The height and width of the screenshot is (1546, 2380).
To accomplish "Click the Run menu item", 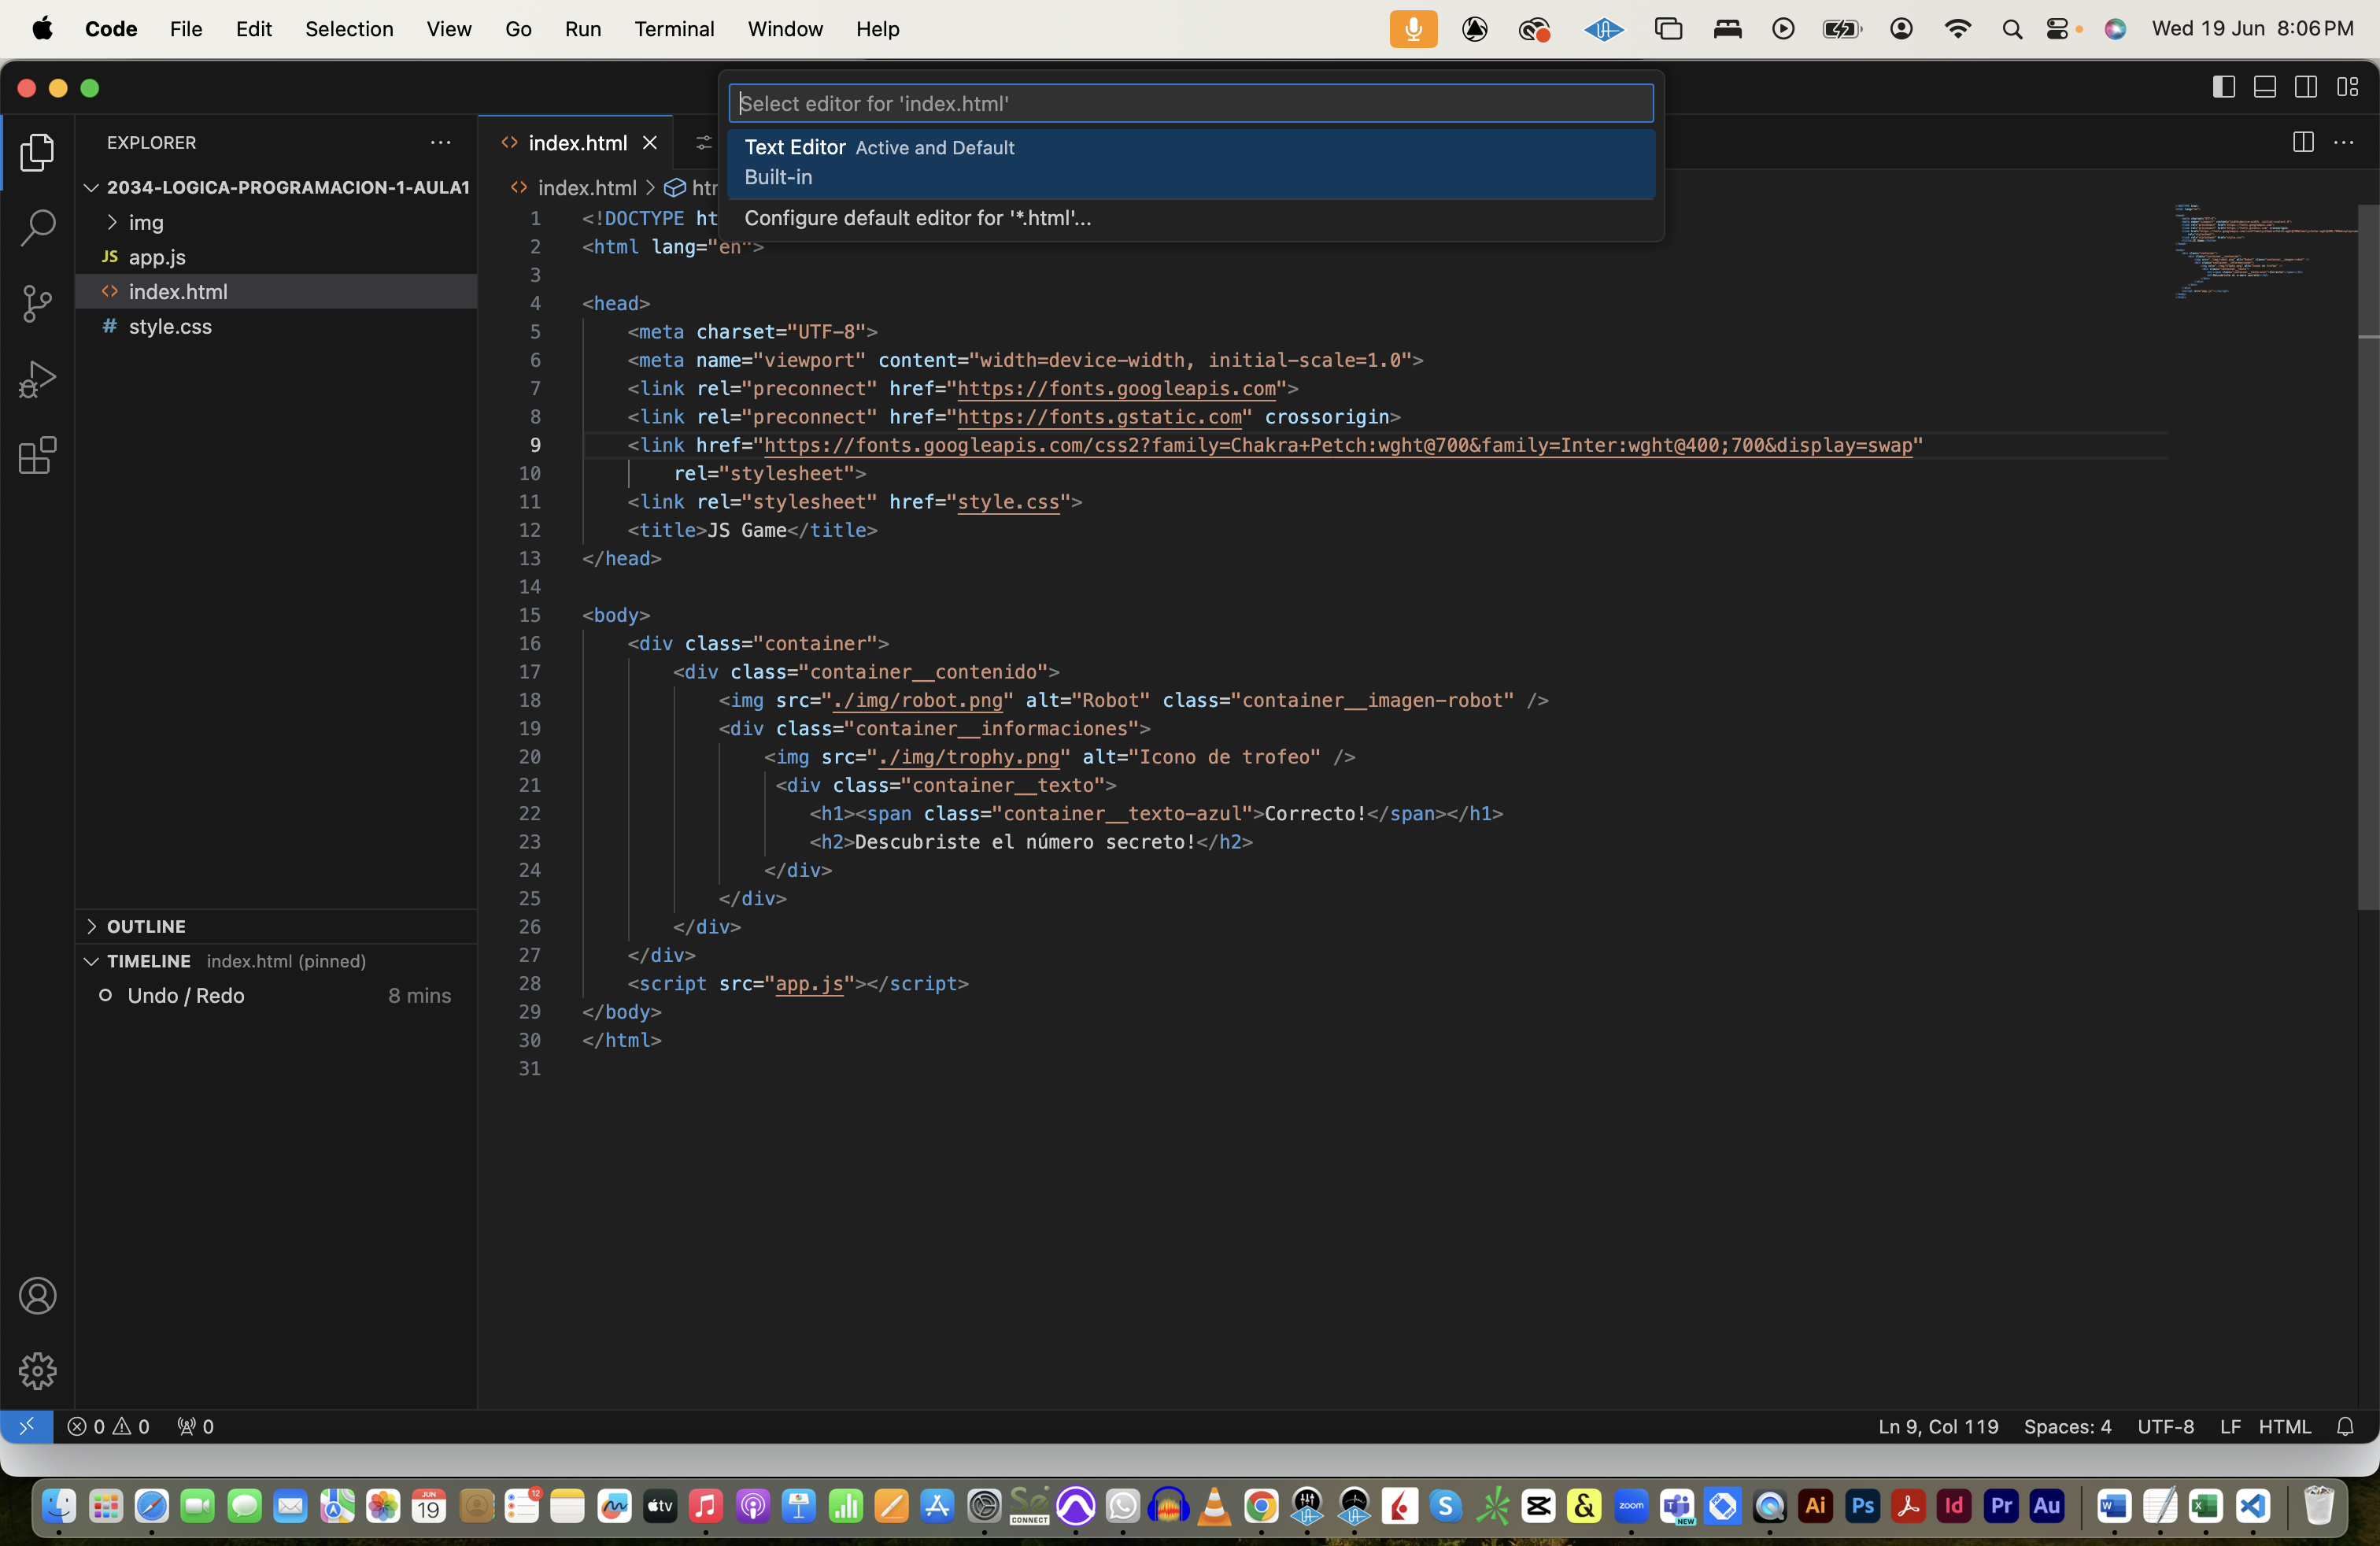I will pos(583,29).
